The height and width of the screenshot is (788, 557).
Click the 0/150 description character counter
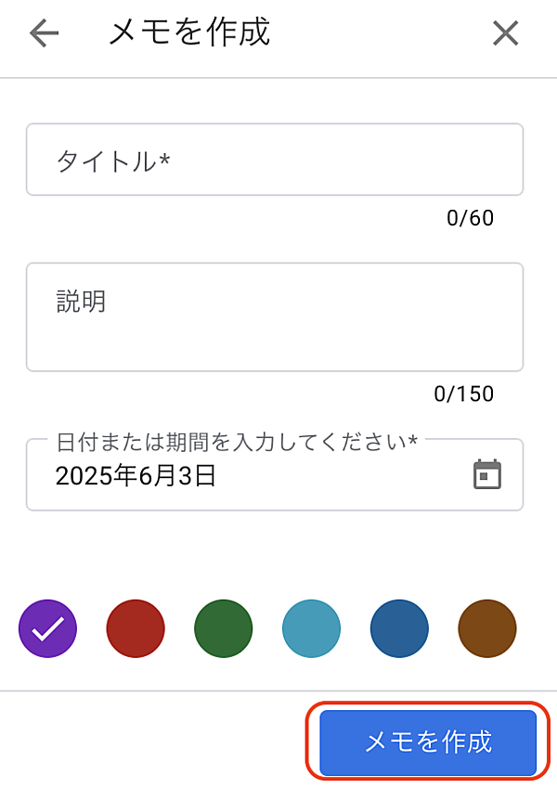pos(464,394)
